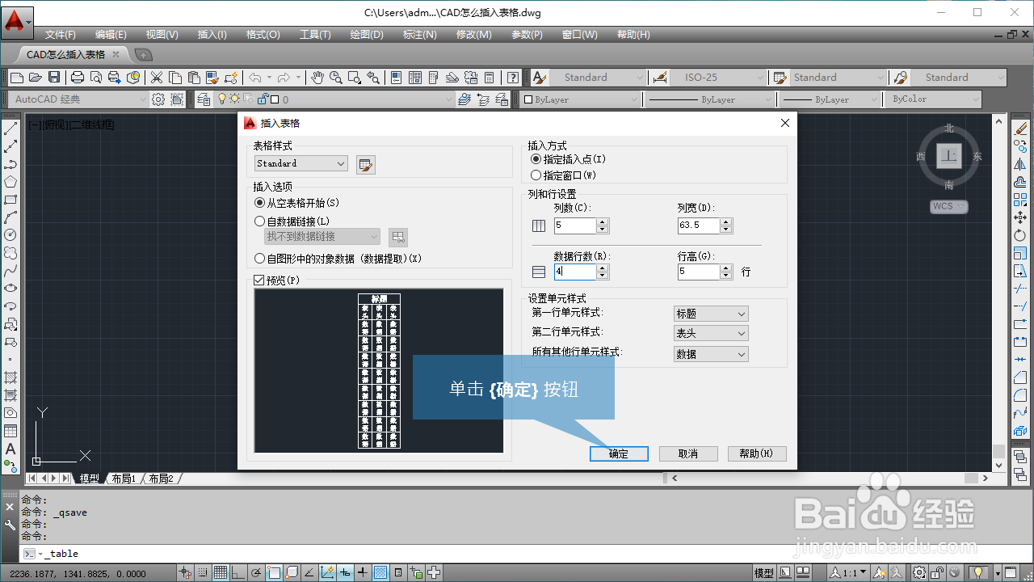Click the table preview thumbnail
The height and width of the screenshot is (582, 1034).
(x=379, y=371)
